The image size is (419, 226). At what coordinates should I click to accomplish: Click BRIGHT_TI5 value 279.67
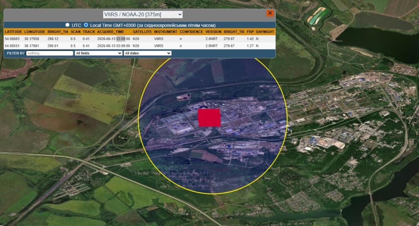(x=229, y=46)
